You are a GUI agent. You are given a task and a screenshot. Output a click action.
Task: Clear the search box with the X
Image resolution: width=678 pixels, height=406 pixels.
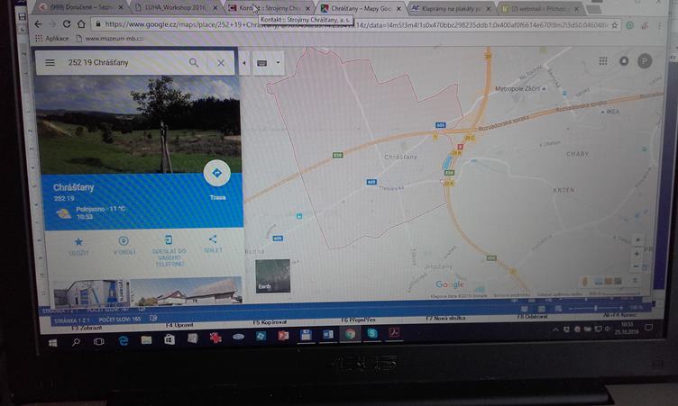tap(221, 63)
